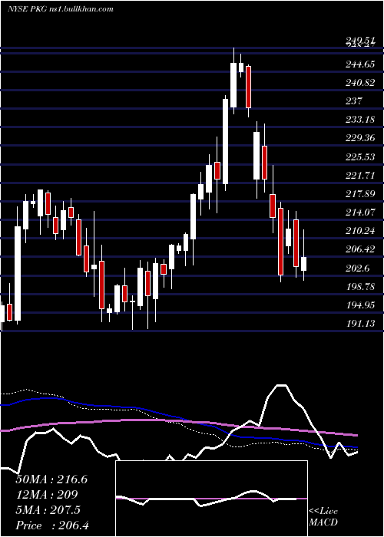Viewport: 384px width, 537px height.
Task: Click the 50MA : 216.6 readout
Action: [x=51, y=479]
